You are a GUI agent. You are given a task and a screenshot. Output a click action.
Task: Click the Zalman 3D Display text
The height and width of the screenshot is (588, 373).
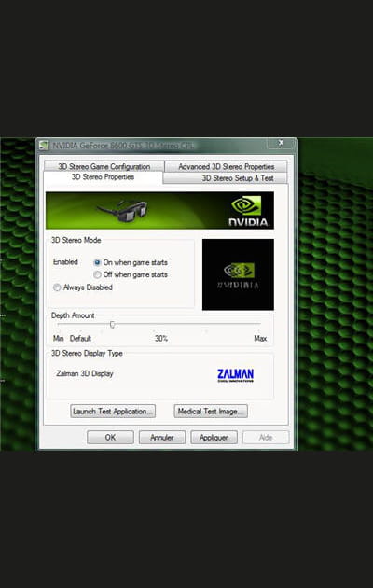85,373
